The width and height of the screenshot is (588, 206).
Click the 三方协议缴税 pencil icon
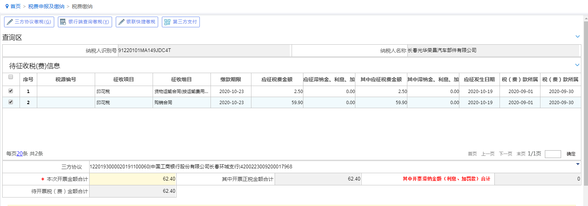[10, 22]
